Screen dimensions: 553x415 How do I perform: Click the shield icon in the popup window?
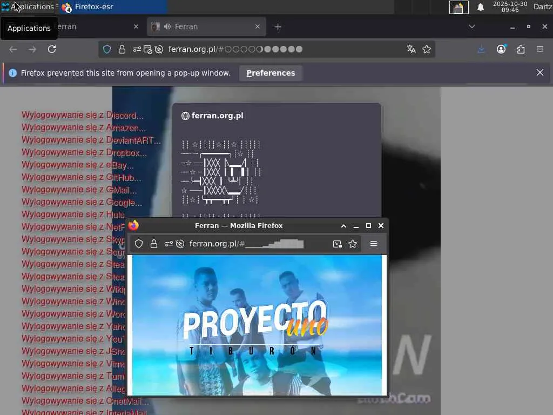point(139,244)
